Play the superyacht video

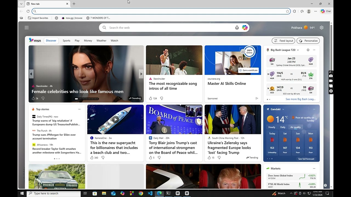click(115, 119)
